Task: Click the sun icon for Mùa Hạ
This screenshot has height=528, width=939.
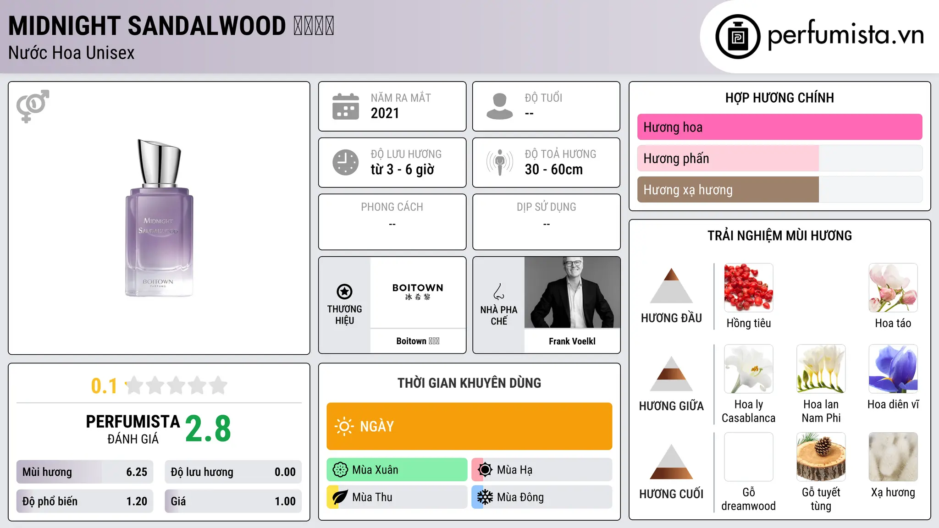Action: (485, 470)
